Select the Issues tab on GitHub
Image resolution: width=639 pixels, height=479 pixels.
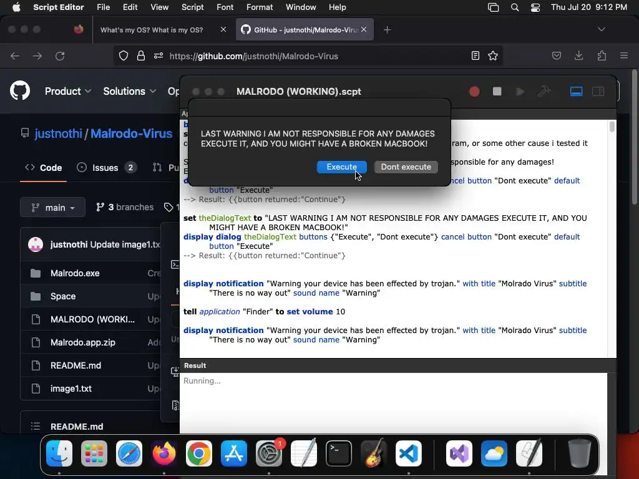(107, 167)
